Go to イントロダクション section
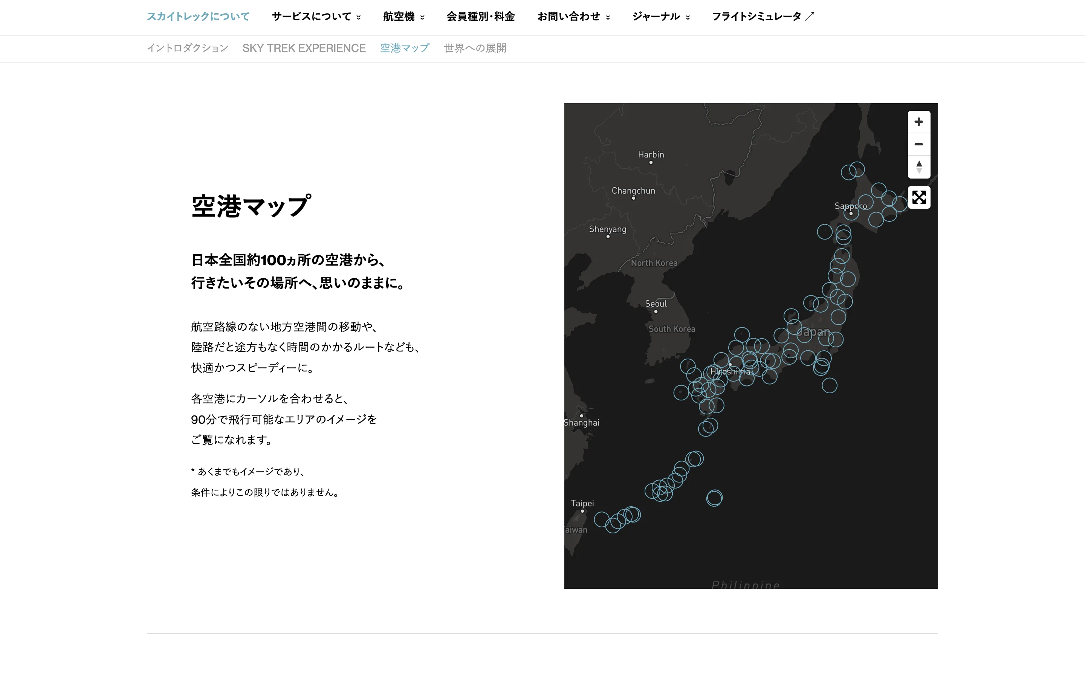 187,48
